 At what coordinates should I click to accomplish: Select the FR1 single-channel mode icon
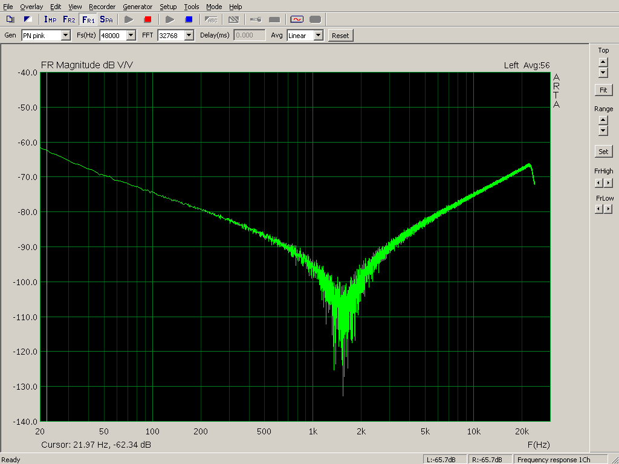point(88,19)
